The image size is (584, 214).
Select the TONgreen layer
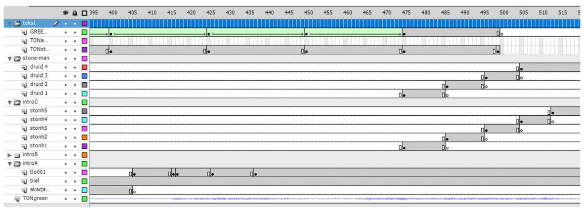click(x=39, y=198)
